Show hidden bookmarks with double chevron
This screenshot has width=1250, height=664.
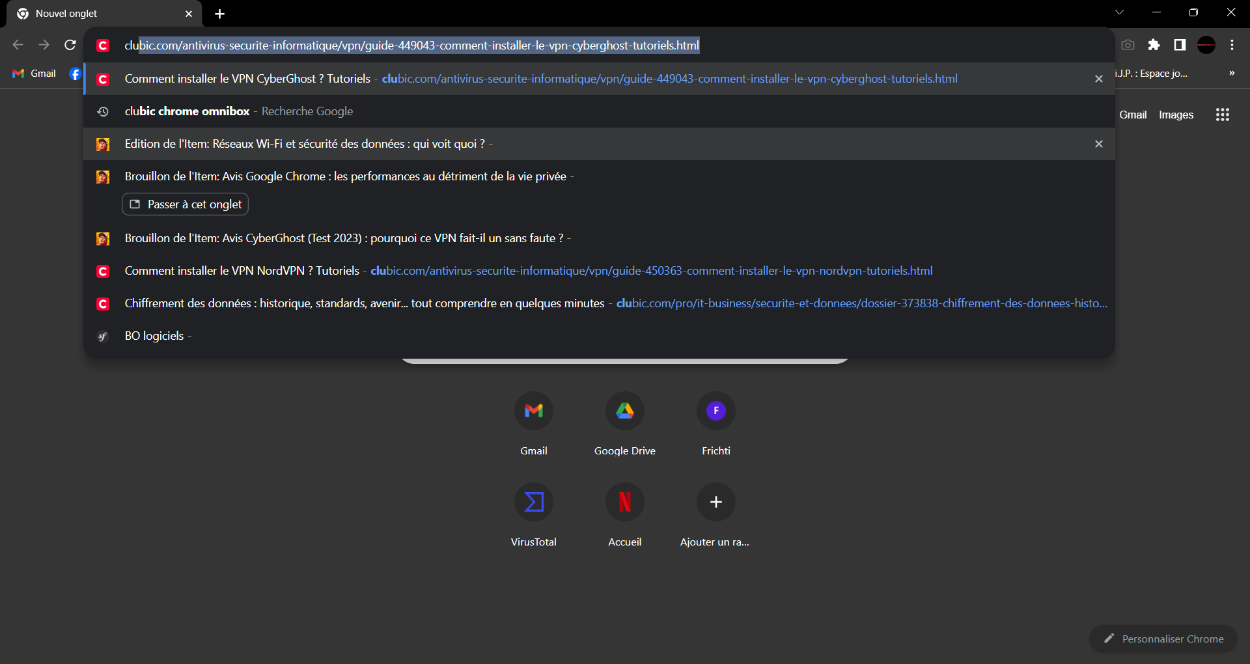coord(1232,74)
